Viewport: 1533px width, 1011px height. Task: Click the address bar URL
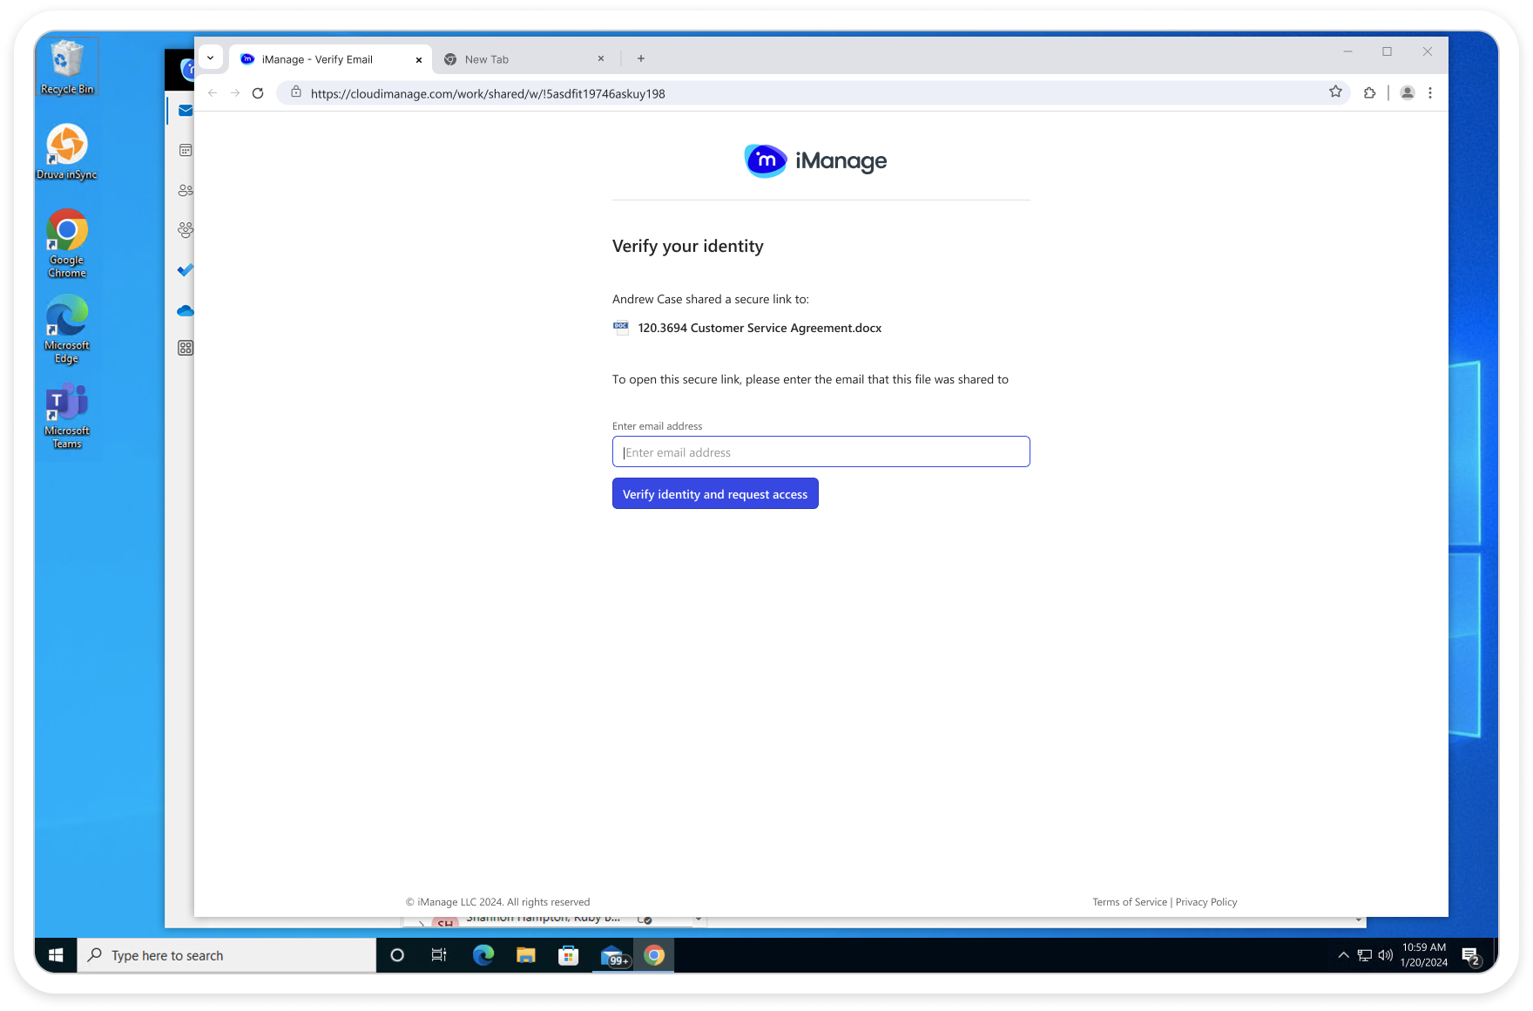(x=488, y=93)
